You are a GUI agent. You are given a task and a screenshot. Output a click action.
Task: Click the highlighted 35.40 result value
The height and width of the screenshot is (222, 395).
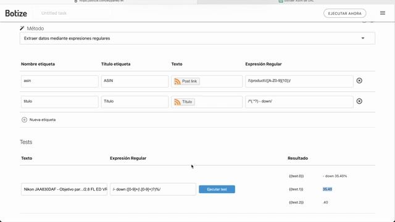(x=328, y=189)
